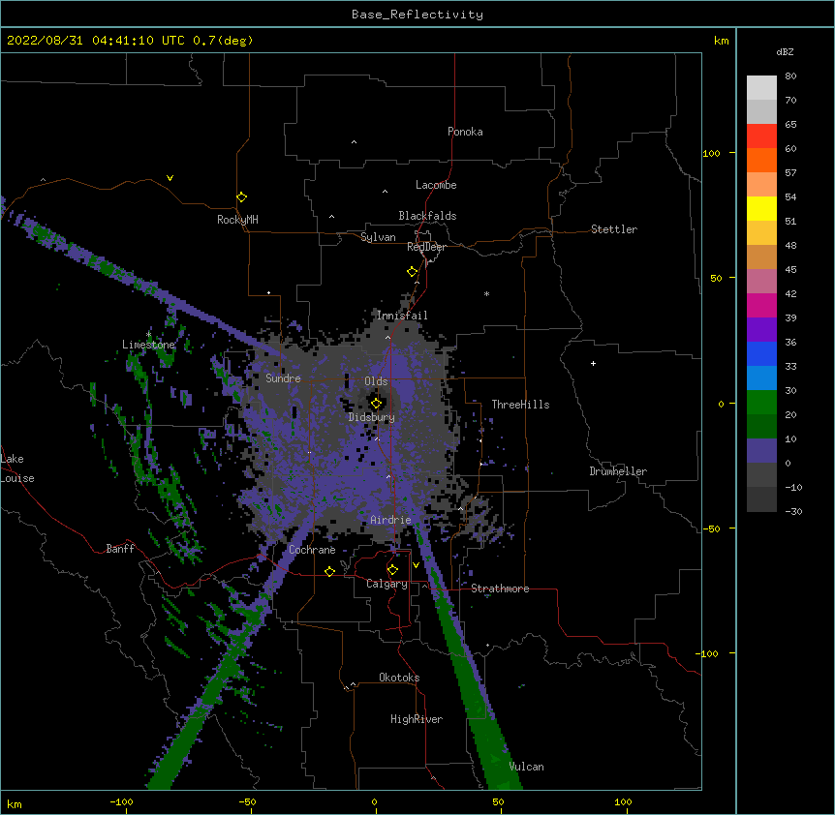Image resolution: width=835 pixels, height=815 pixels.
Task: Pick the magenta 39–42 dBZ legend swatch
Action: coord(761,305)
